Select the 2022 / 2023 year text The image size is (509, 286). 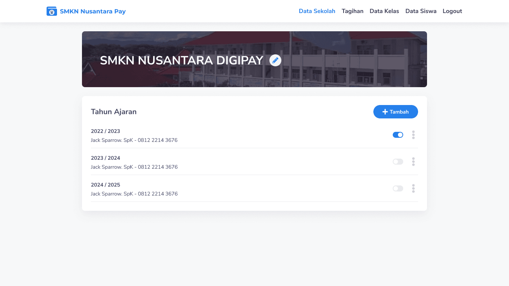point(105,131)
